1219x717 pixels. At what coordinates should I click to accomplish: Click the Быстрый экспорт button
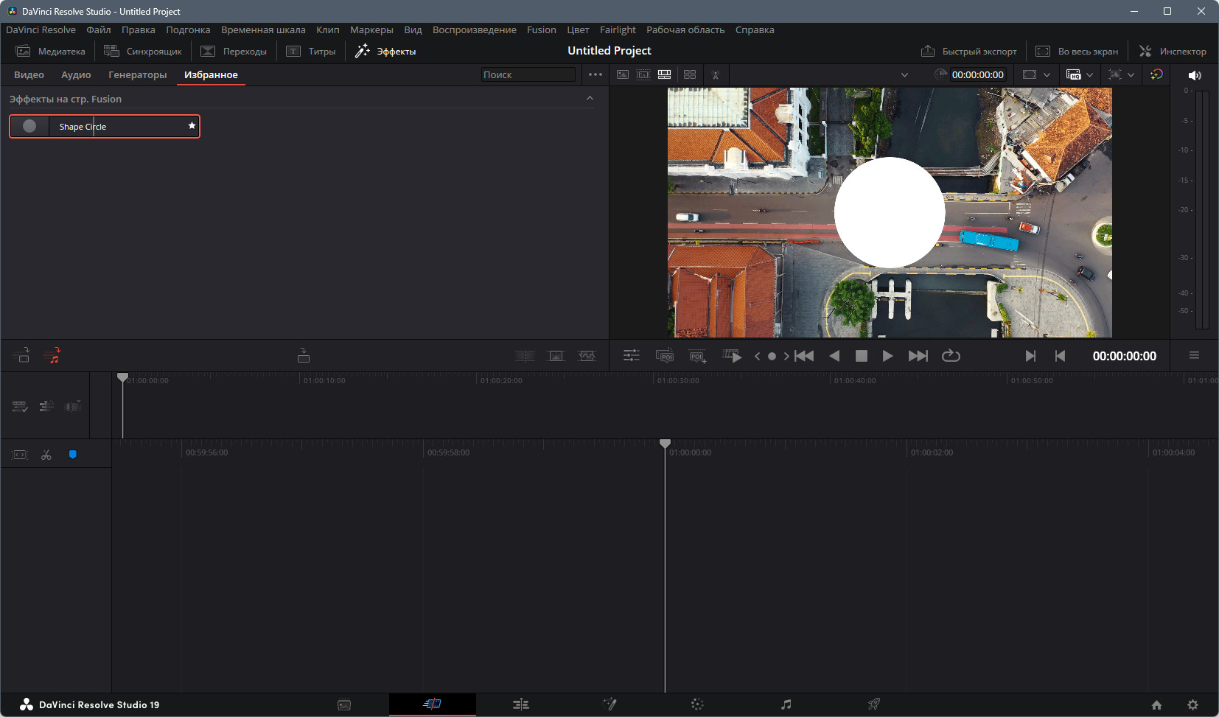[x=969, y=51]
